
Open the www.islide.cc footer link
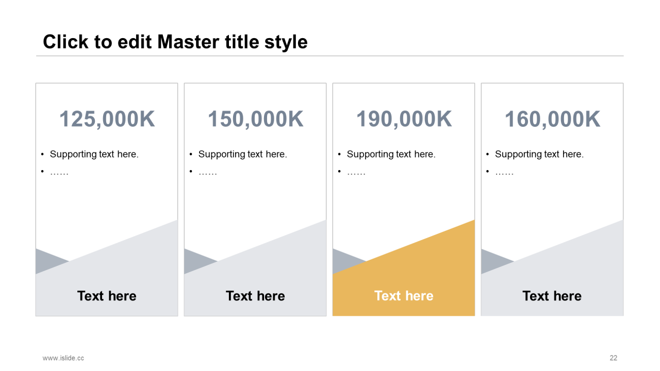tap(63, 358)
